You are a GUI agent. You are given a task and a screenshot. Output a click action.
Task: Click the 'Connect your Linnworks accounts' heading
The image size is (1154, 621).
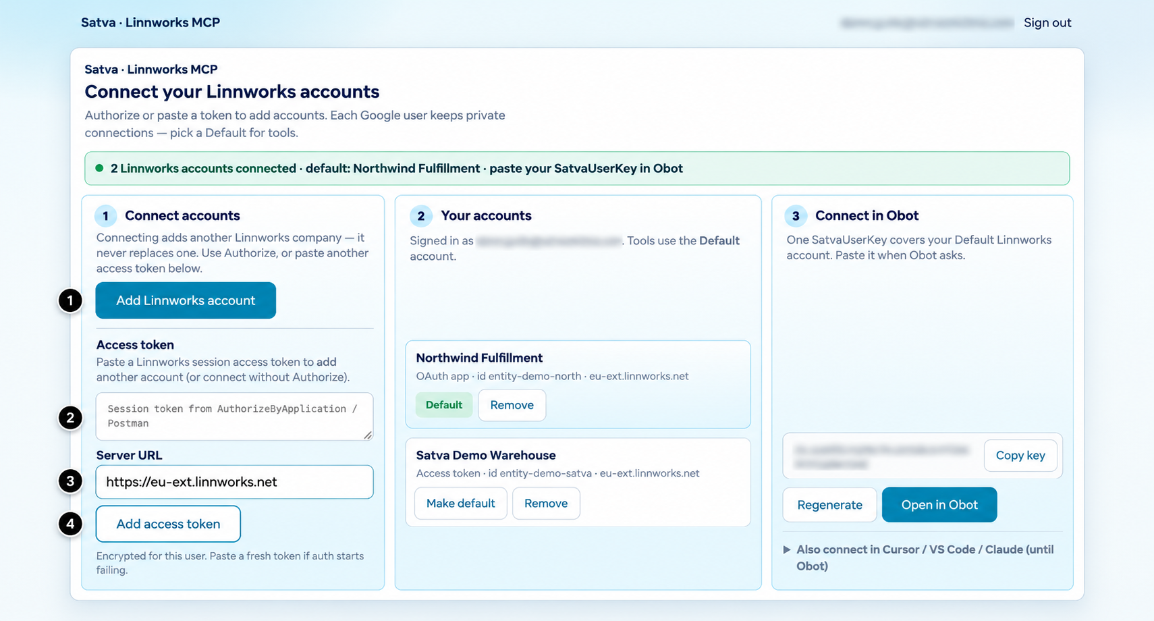point(232,92)
